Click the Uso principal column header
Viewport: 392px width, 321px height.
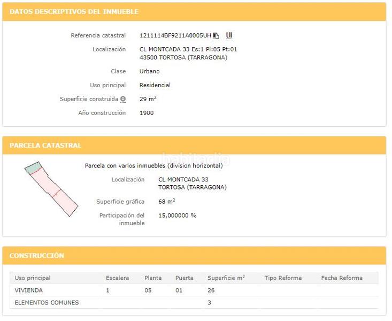point(33,278)
